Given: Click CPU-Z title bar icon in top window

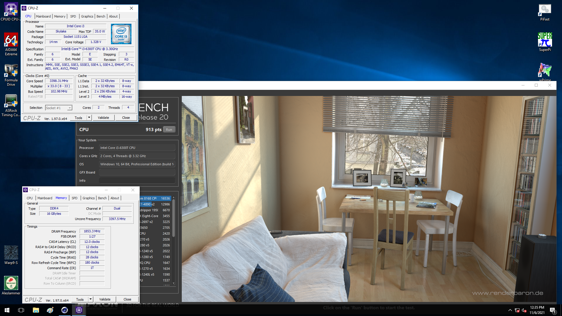Looking at the screenshot, I should (24, 8).
